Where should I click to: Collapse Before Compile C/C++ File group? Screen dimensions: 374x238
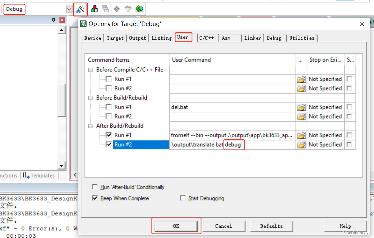(x=90, y=70)
